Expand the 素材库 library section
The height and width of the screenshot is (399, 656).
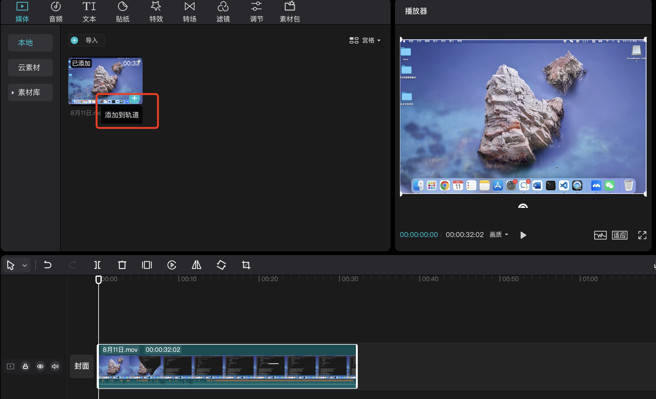[x=30, y=92]
